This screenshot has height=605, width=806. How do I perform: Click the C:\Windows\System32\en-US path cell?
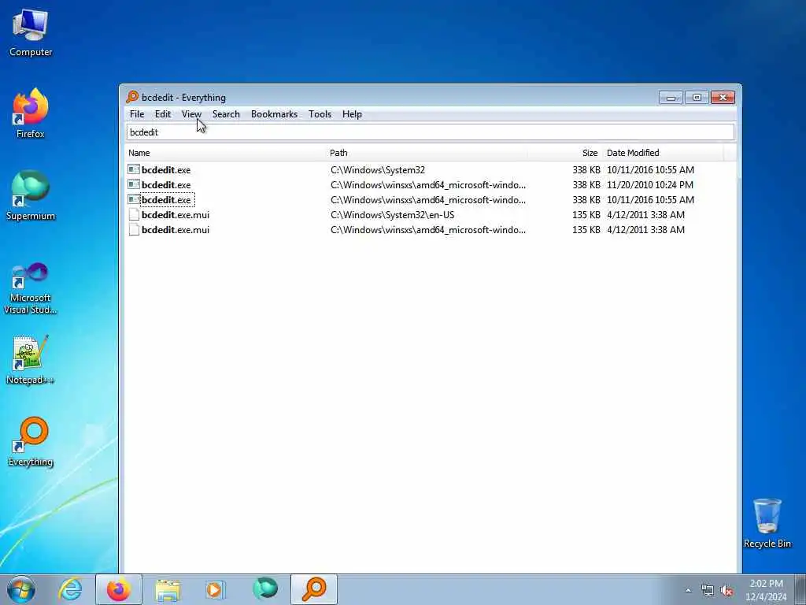tap(392, 214)
